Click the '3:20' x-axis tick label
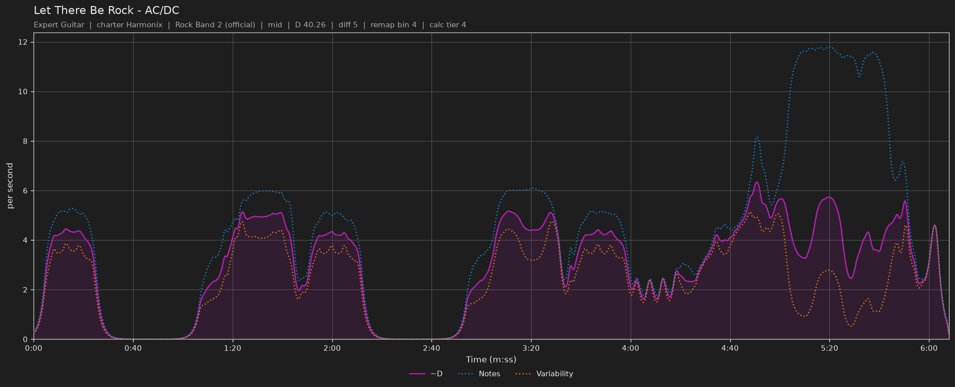955x387 pixels. [x=531, y=348]
